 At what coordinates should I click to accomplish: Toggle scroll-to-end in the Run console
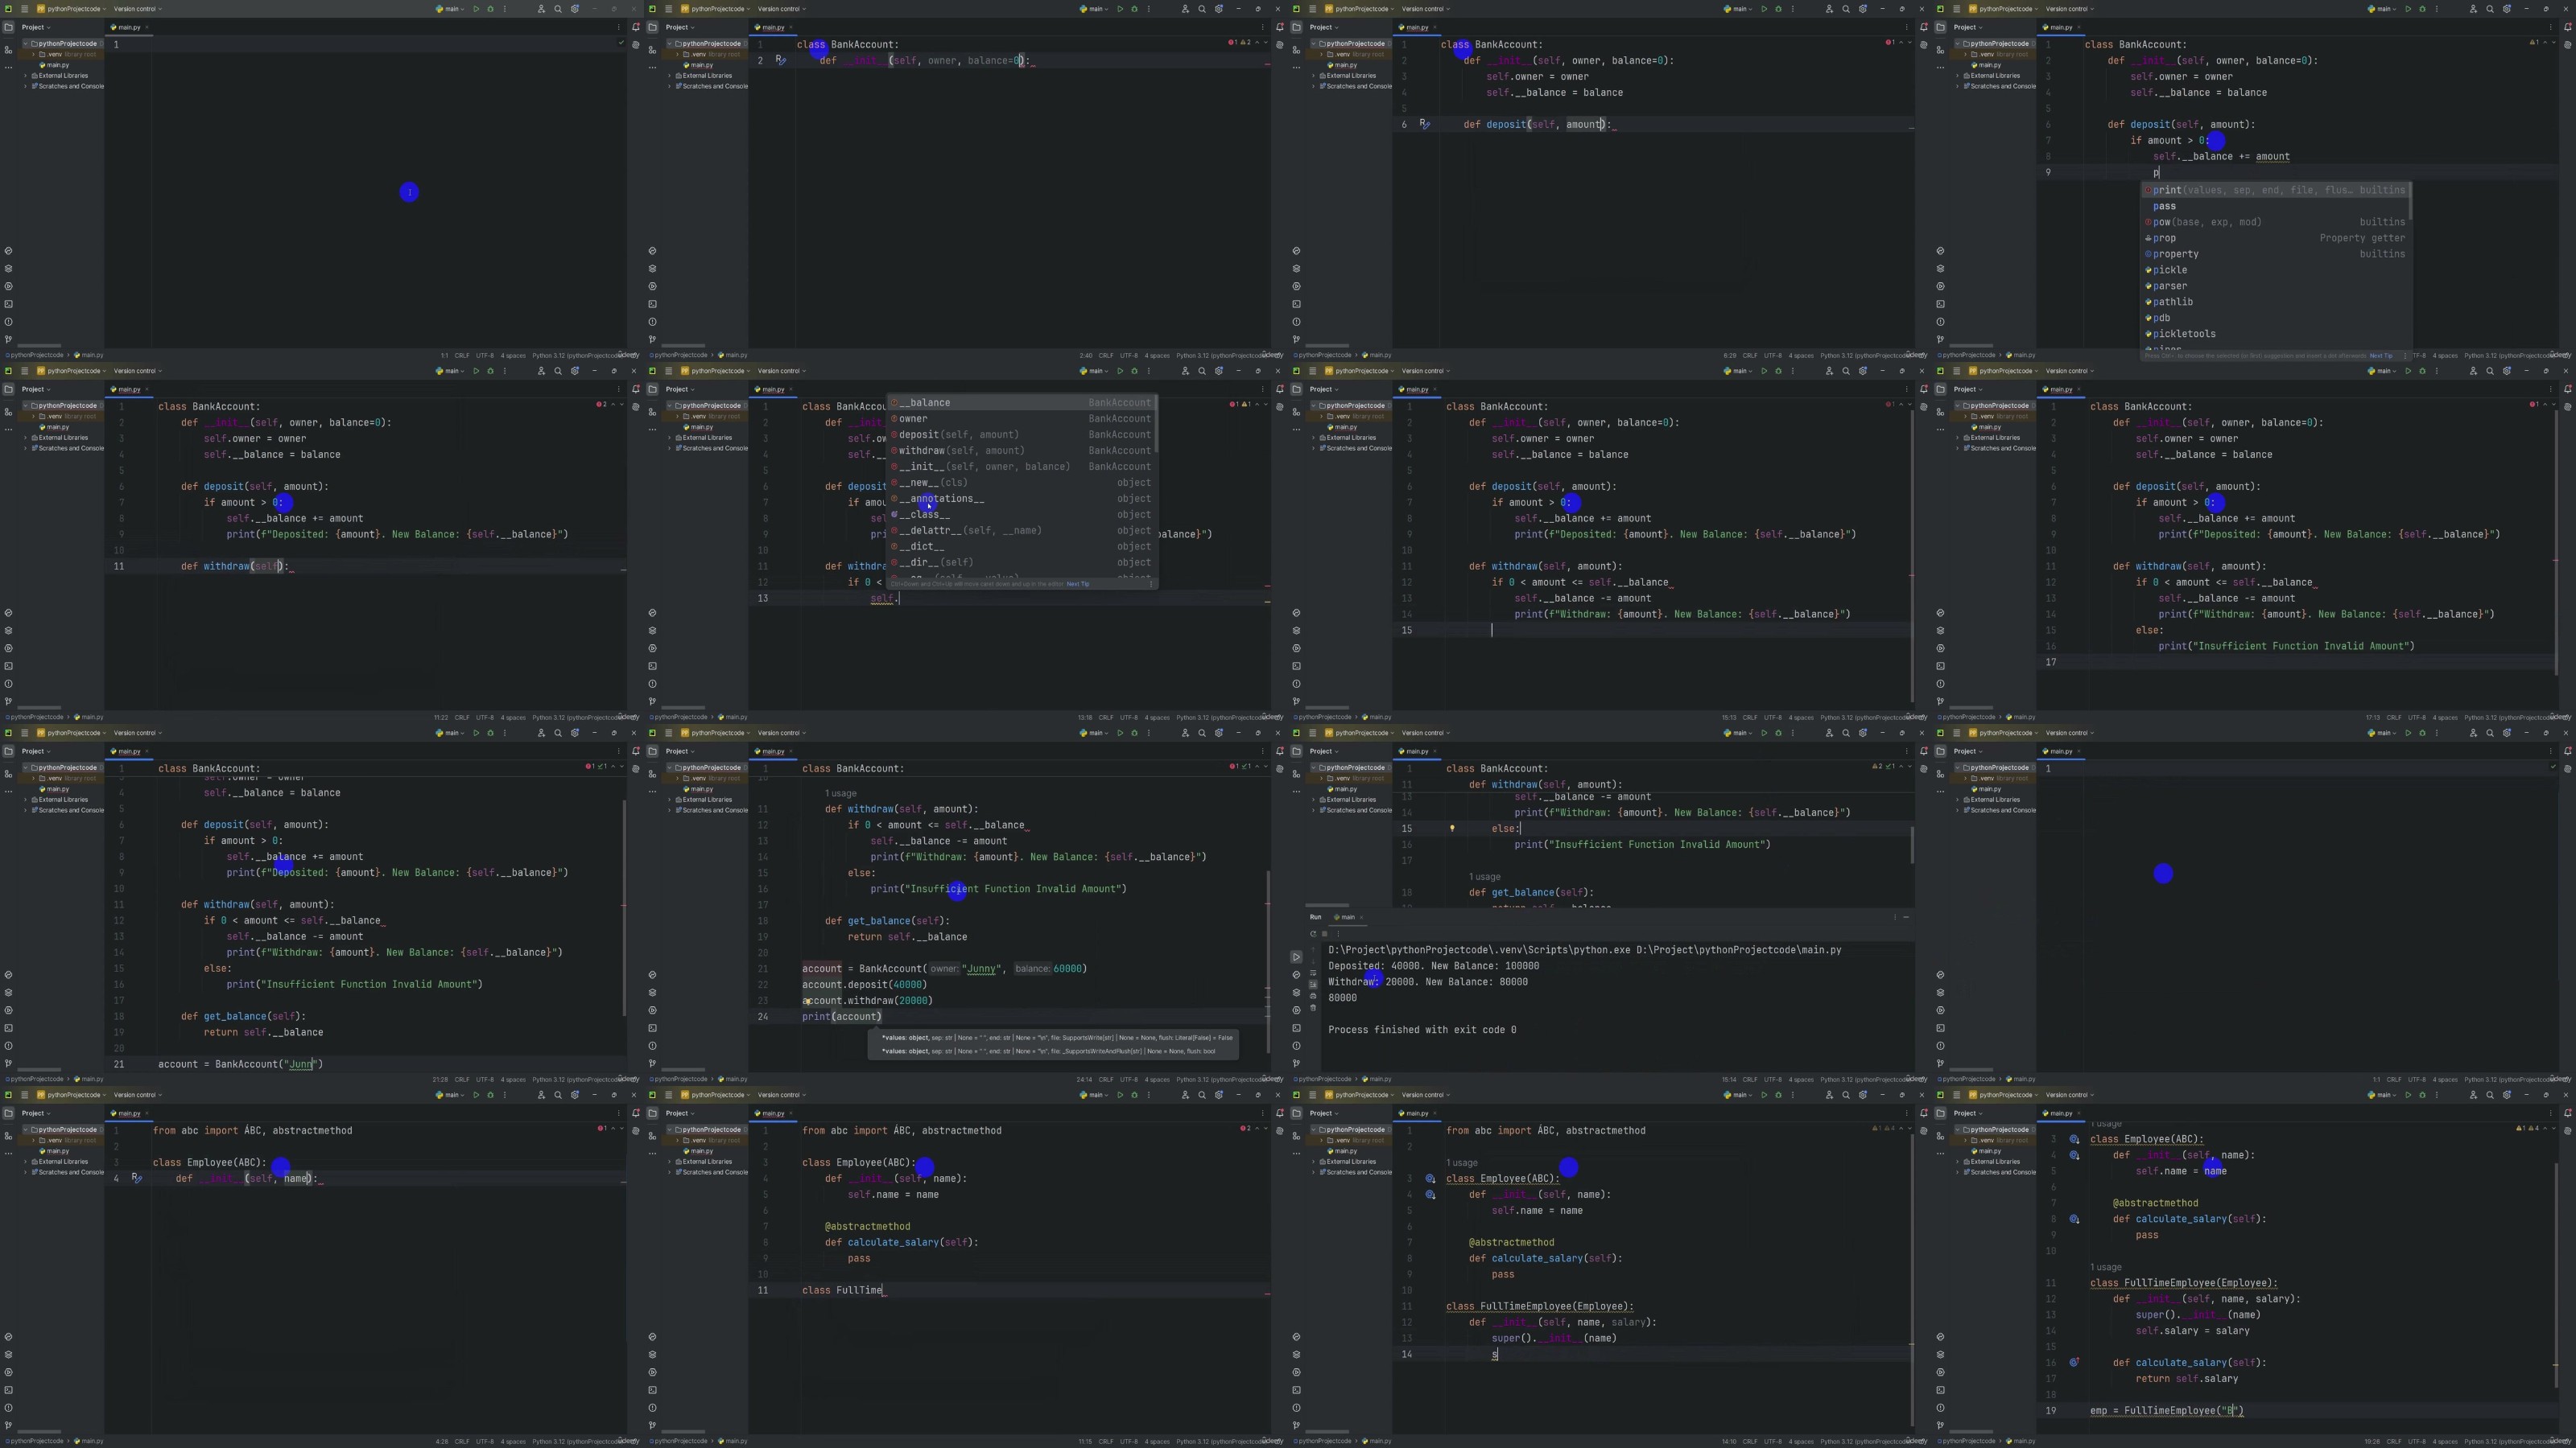coord(1314,985)
